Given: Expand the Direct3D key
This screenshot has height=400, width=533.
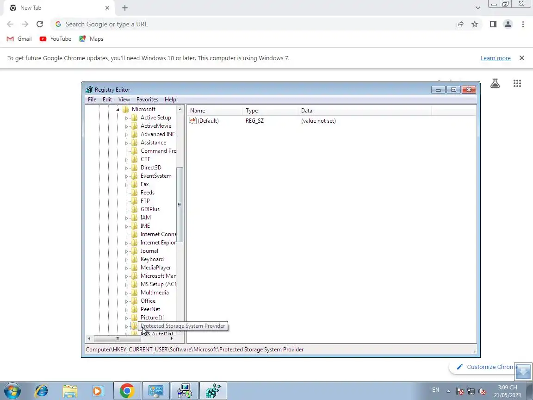Looking at the screenshot, I should [126, 168].
